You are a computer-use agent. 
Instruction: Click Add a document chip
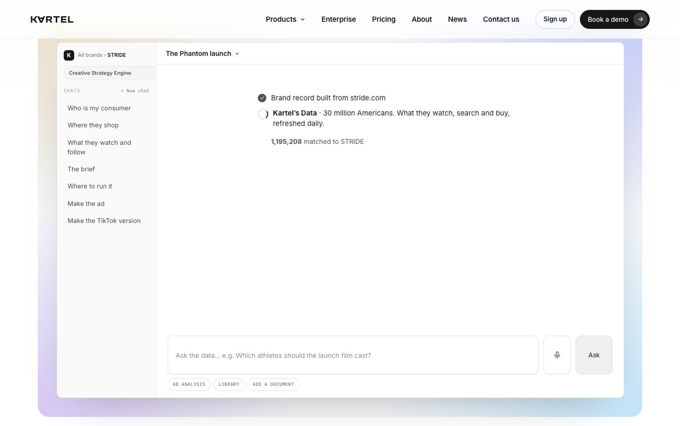[x=273, y=384]
